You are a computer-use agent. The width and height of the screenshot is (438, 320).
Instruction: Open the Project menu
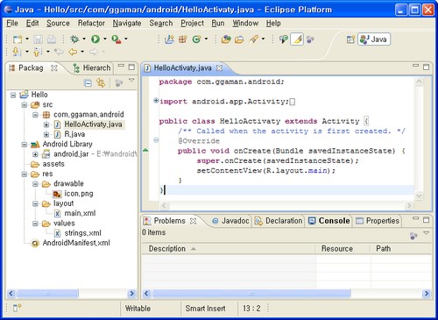tap(192, 23)
